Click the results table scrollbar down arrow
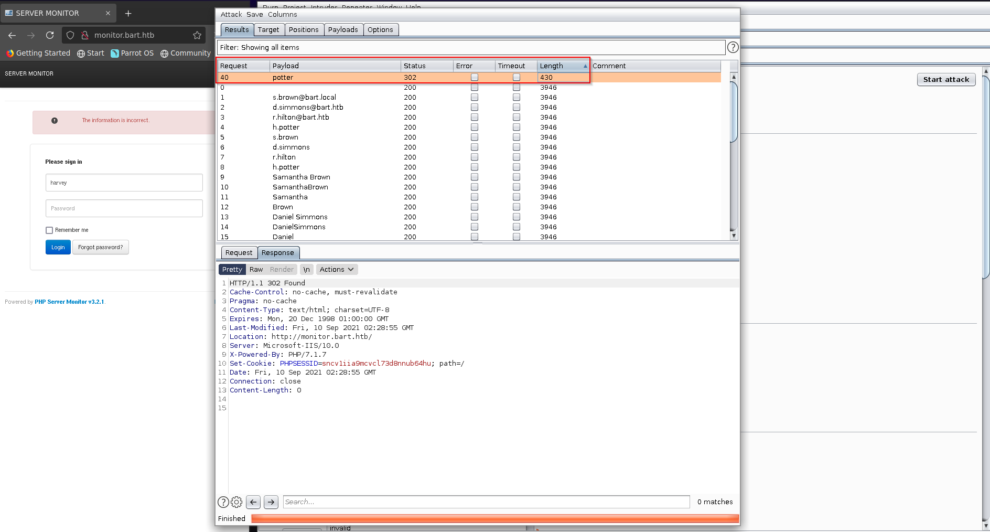The height and width of the screenshot is (532, 990). click(734, 236)
